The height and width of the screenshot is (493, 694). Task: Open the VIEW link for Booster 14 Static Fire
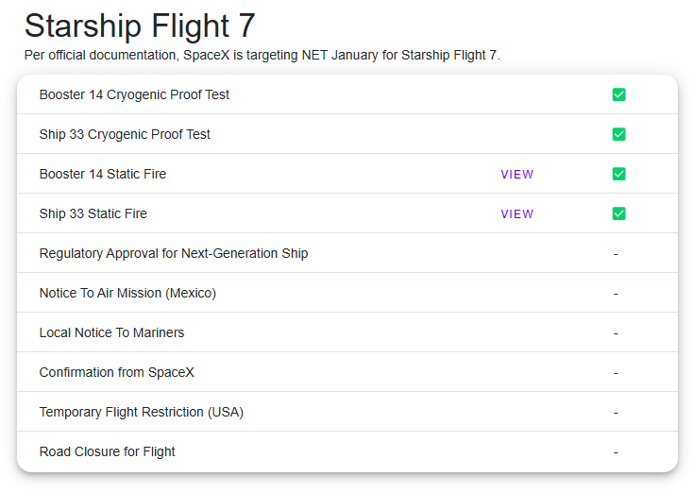point(516,175)
